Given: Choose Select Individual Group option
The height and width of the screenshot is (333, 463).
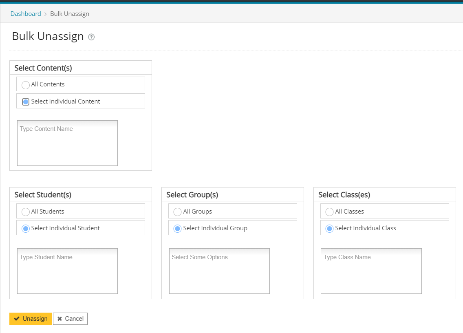Looking at the screenshot, I should pos(177,228).
